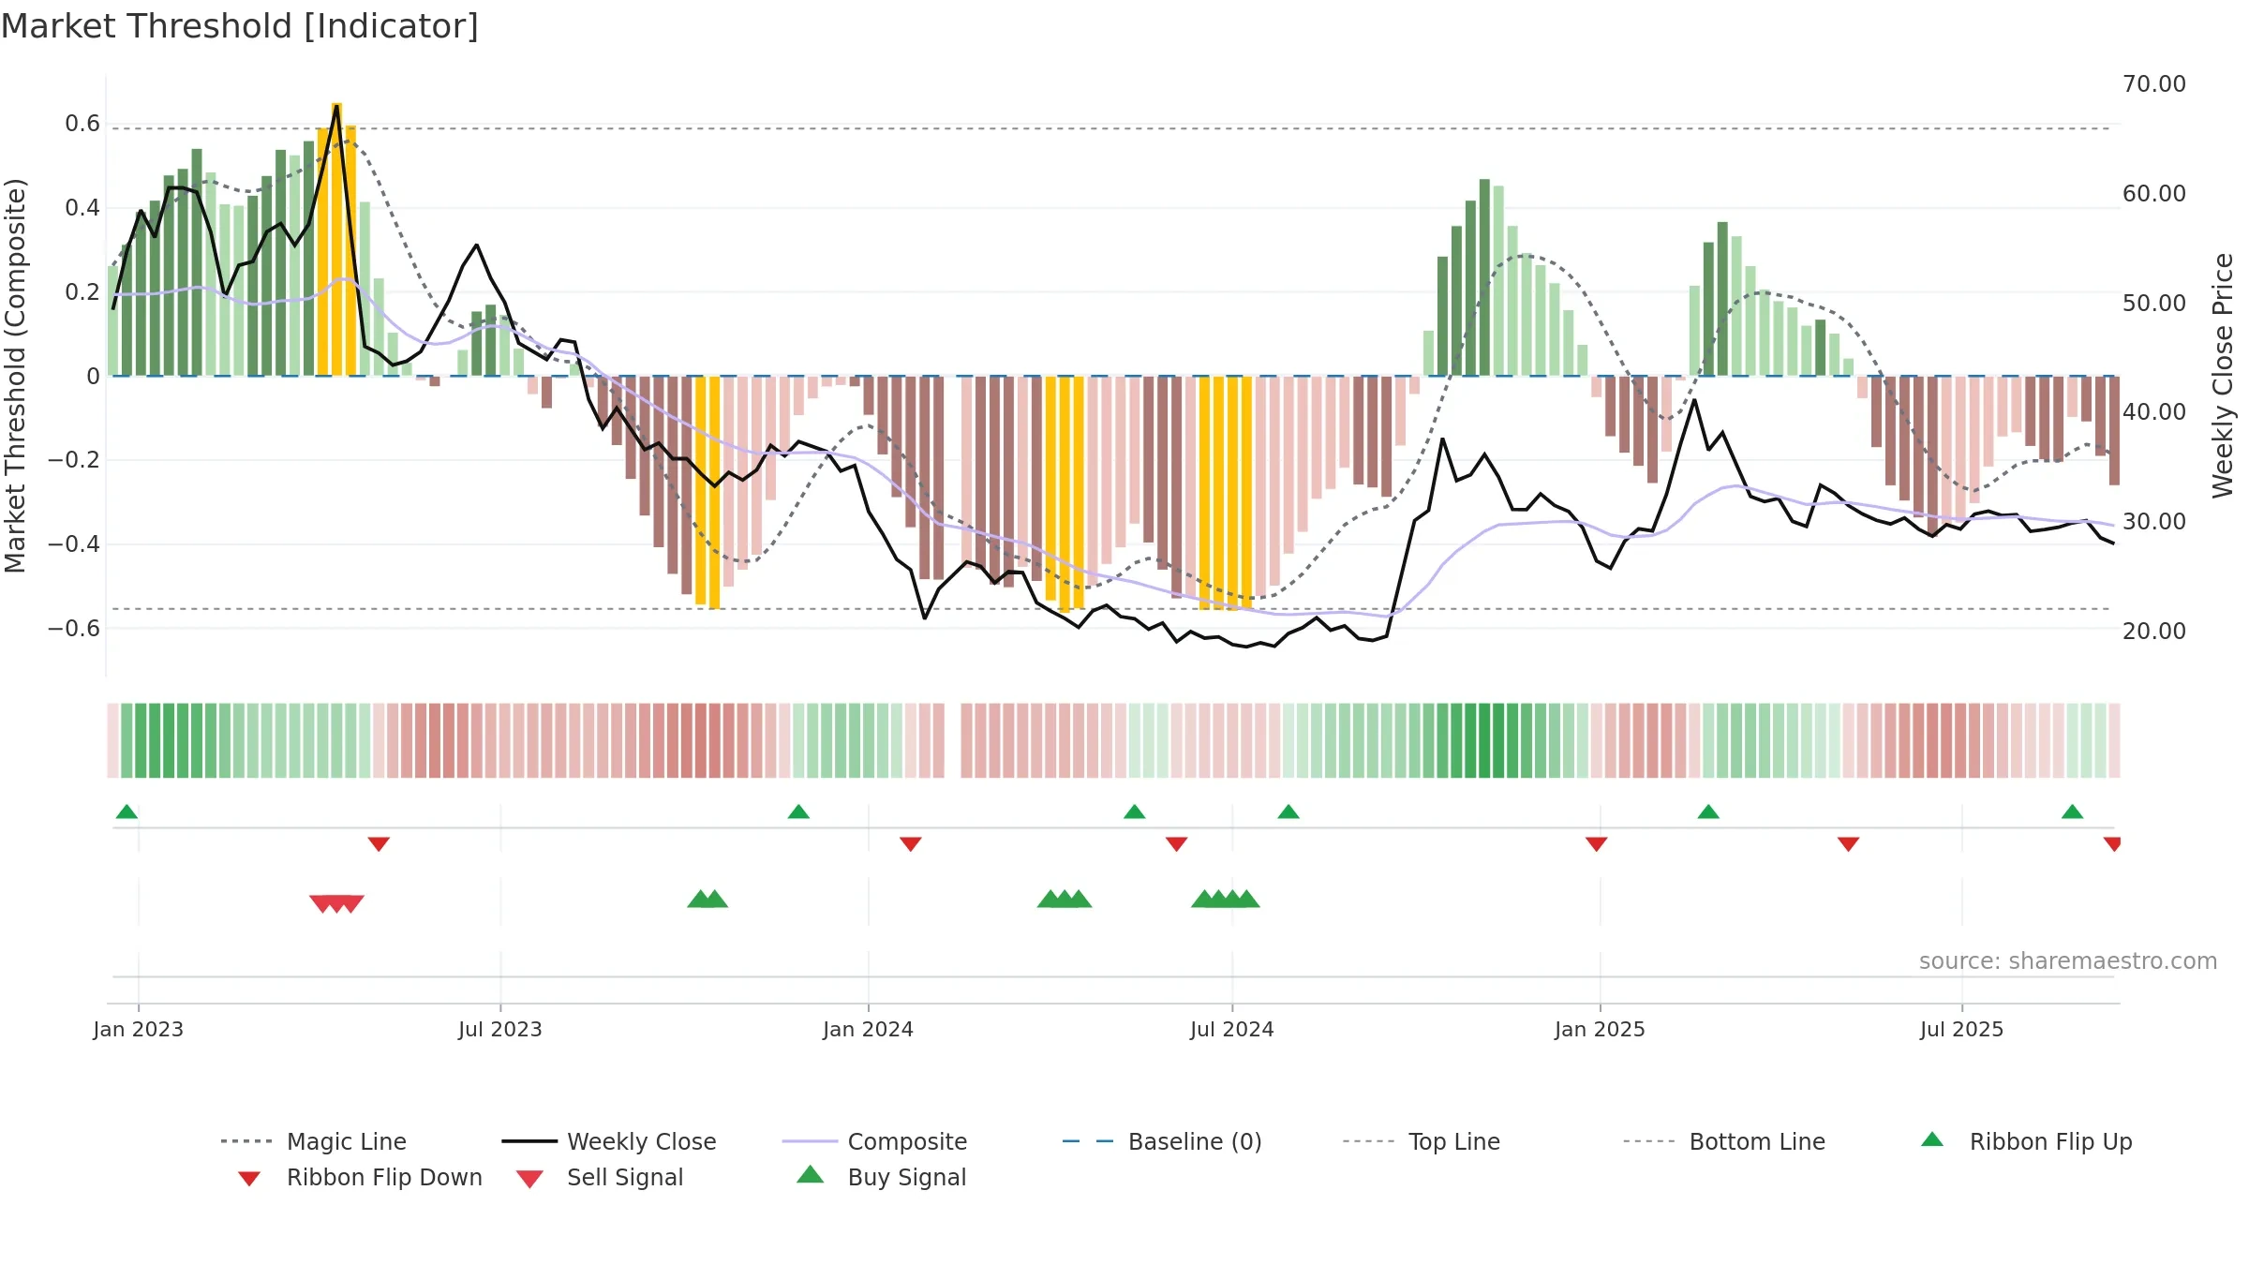The image size is (2249, 1265).
Task: Click the Jan 2023 x-axis label
Action: pos(139,1030)
